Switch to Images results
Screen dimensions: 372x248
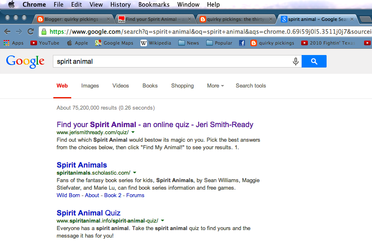90,86
